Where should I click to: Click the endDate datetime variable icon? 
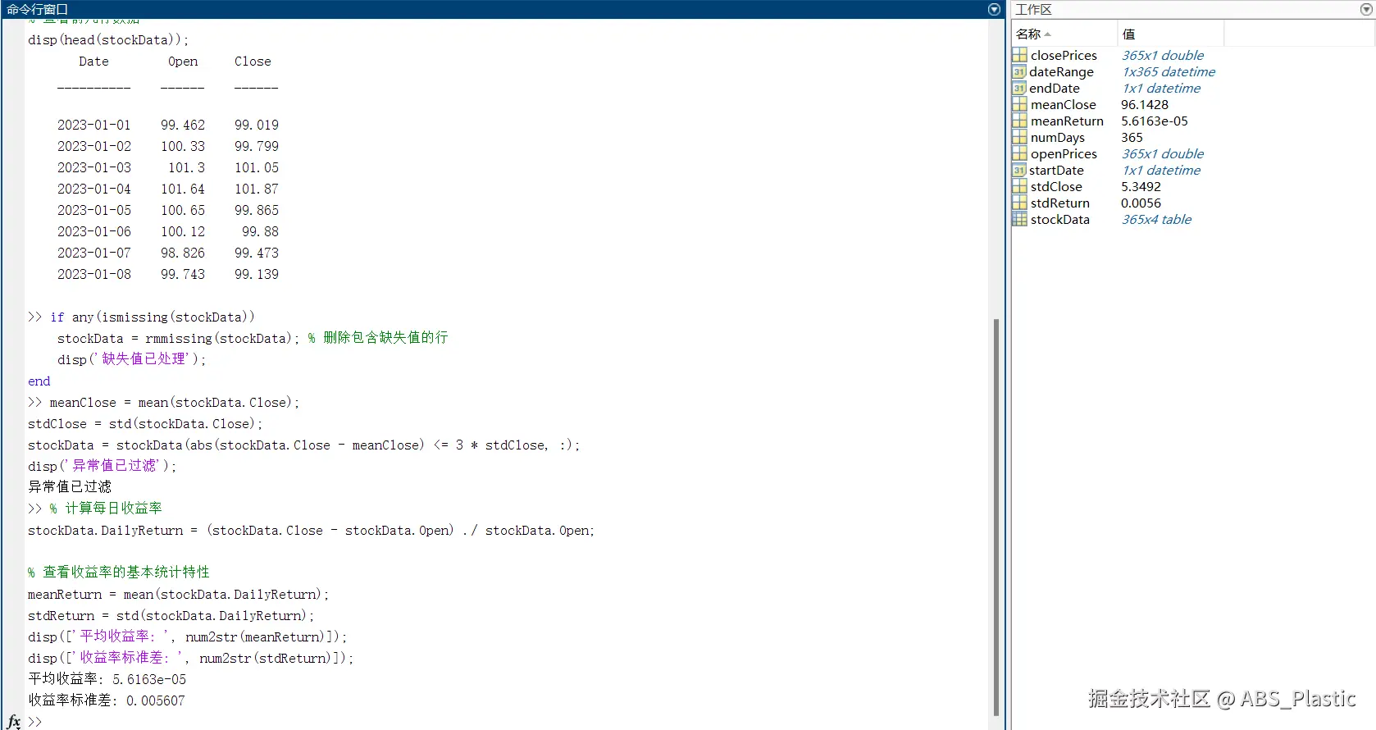pos(1019,88)
